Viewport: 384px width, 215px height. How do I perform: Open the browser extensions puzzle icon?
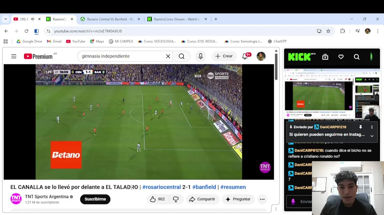(343, 31)
